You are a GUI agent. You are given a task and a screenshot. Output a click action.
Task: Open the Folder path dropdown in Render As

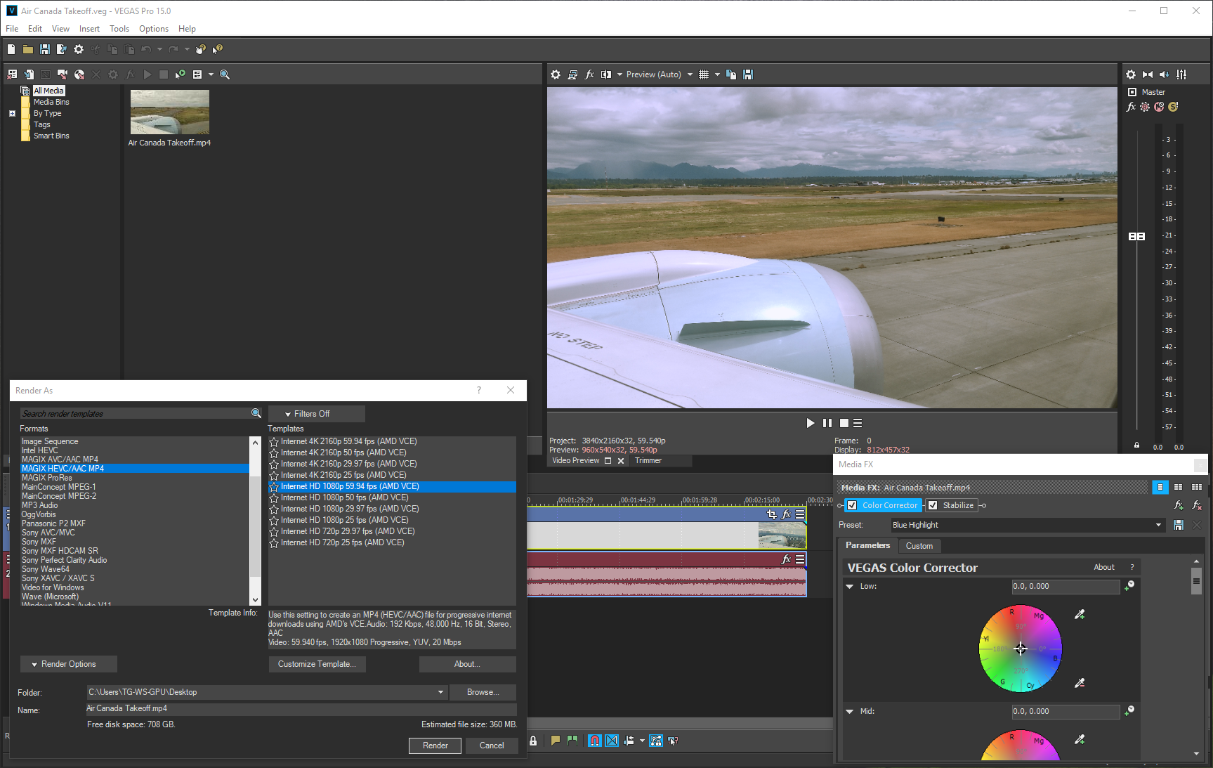[x=440, y=692]
